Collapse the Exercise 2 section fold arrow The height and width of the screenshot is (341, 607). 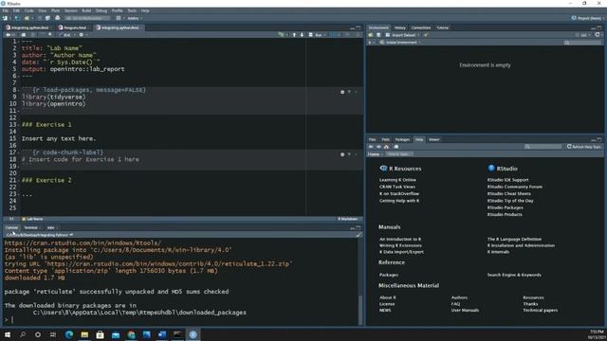click(19, 181)
